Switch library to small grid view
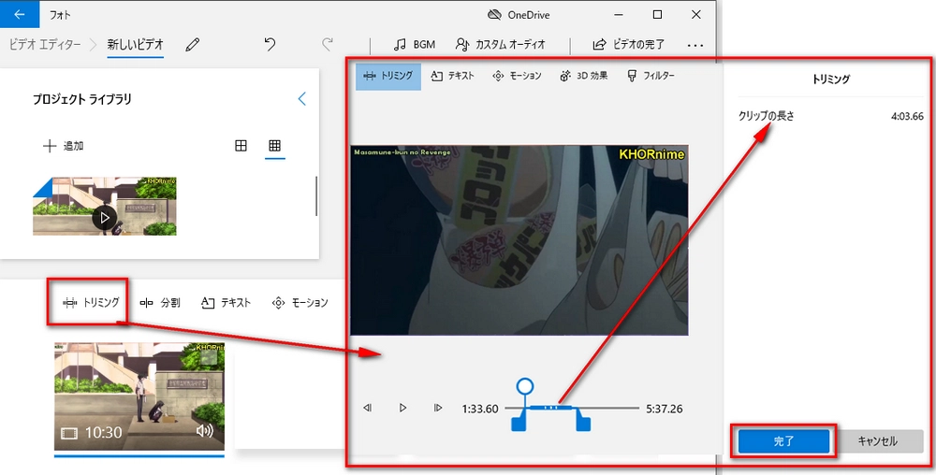 pyautogui.click(x=274, y=146)
